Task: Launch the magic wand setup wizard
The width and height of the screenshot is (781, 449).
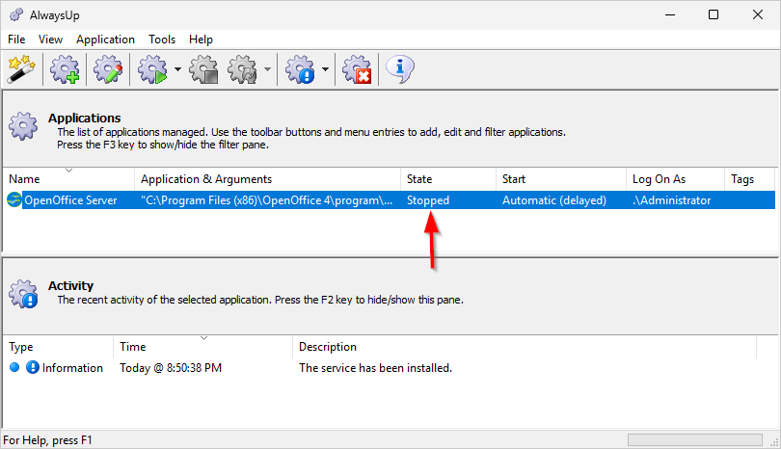Action: [x=21, y=68]
